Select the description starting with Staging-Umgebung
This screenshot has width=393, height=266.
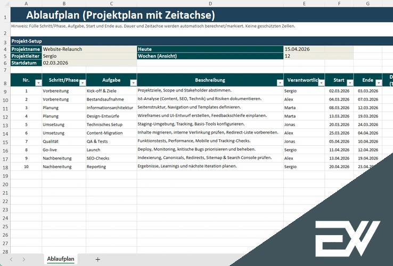210,124
